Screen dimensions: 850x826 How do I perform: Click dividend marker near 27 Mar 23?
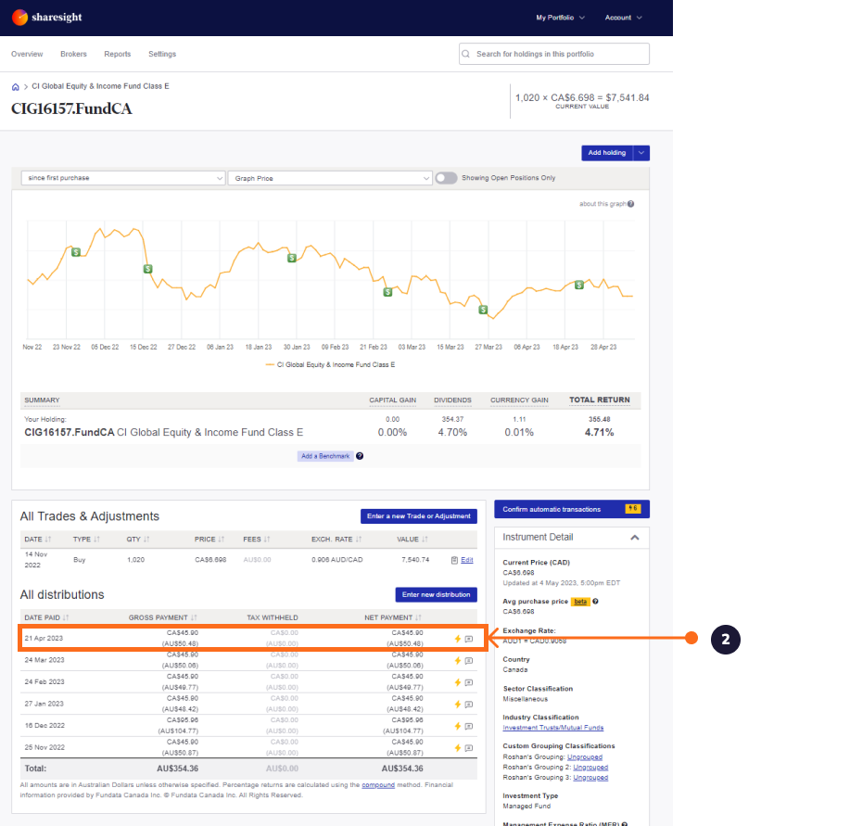click(483, 310)
